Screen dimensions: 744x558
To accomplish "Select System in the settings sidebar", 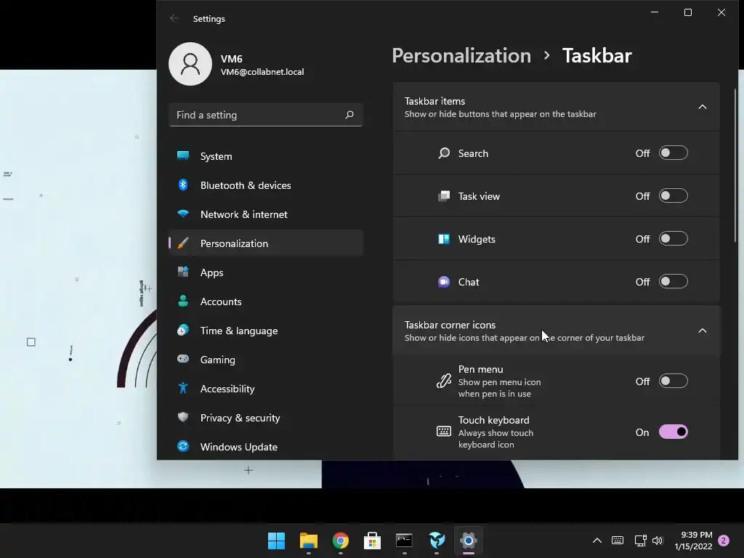I will 266,156.
